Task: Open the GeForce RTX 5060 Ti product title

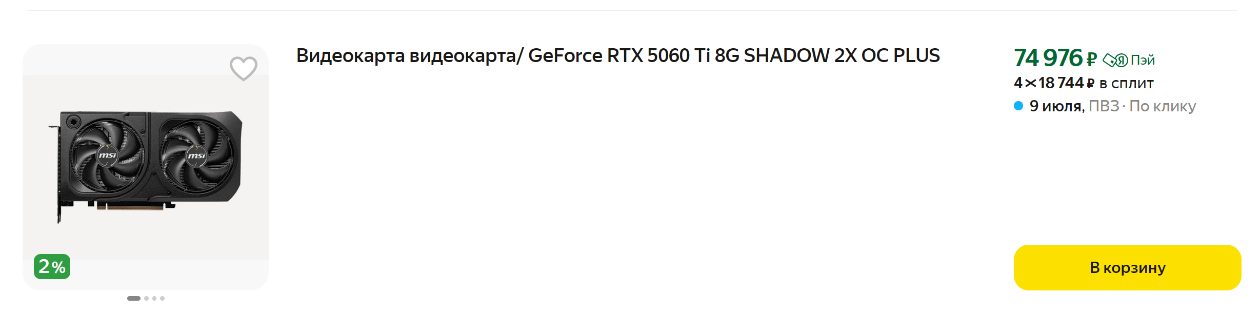Action: (x=618, y=55)
